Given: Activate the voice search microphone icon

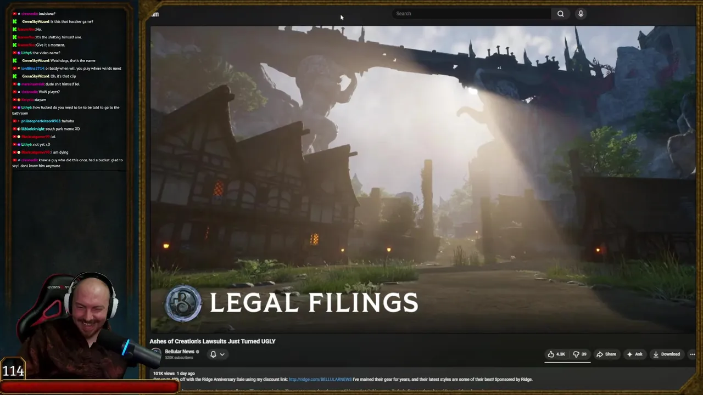Looking at the screenshot, I should point(581,14).
